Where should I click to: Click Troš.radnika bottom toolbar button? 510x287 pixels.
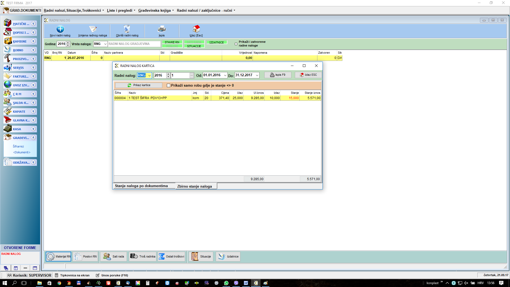143,256
